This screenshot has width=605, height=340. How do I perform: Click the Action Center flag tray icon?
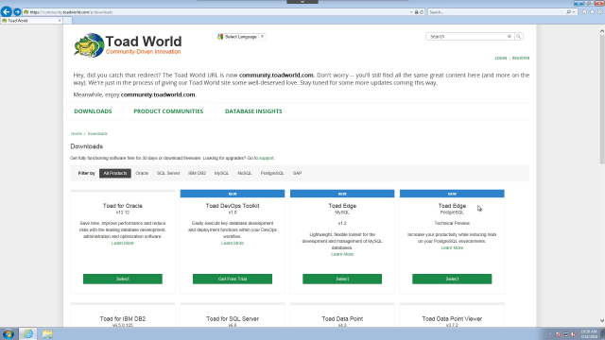point(558,334)
